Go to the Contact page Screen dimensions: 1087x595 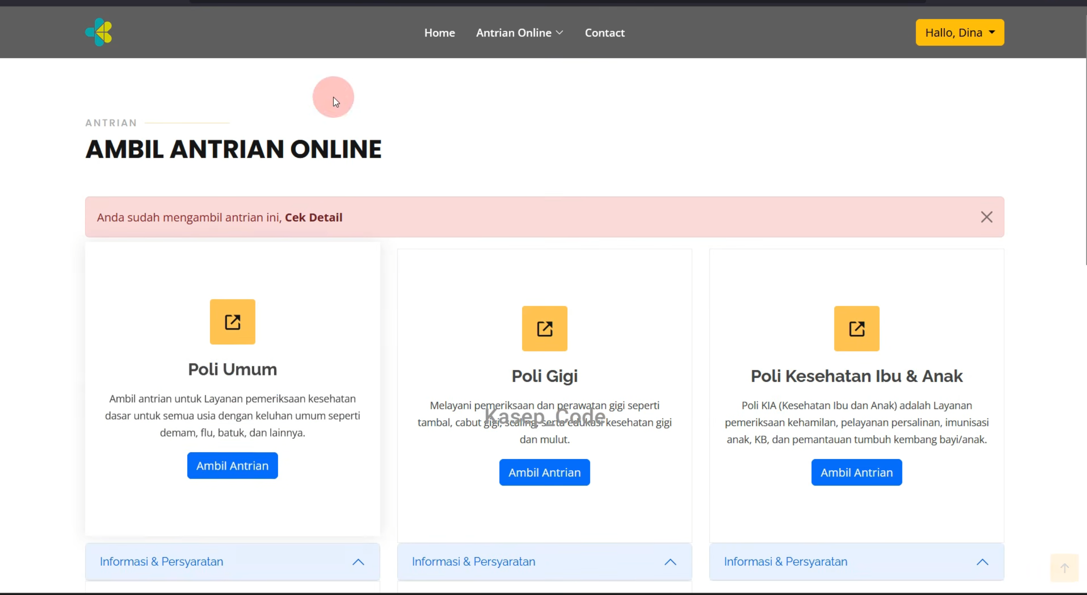tap(604, 33)
